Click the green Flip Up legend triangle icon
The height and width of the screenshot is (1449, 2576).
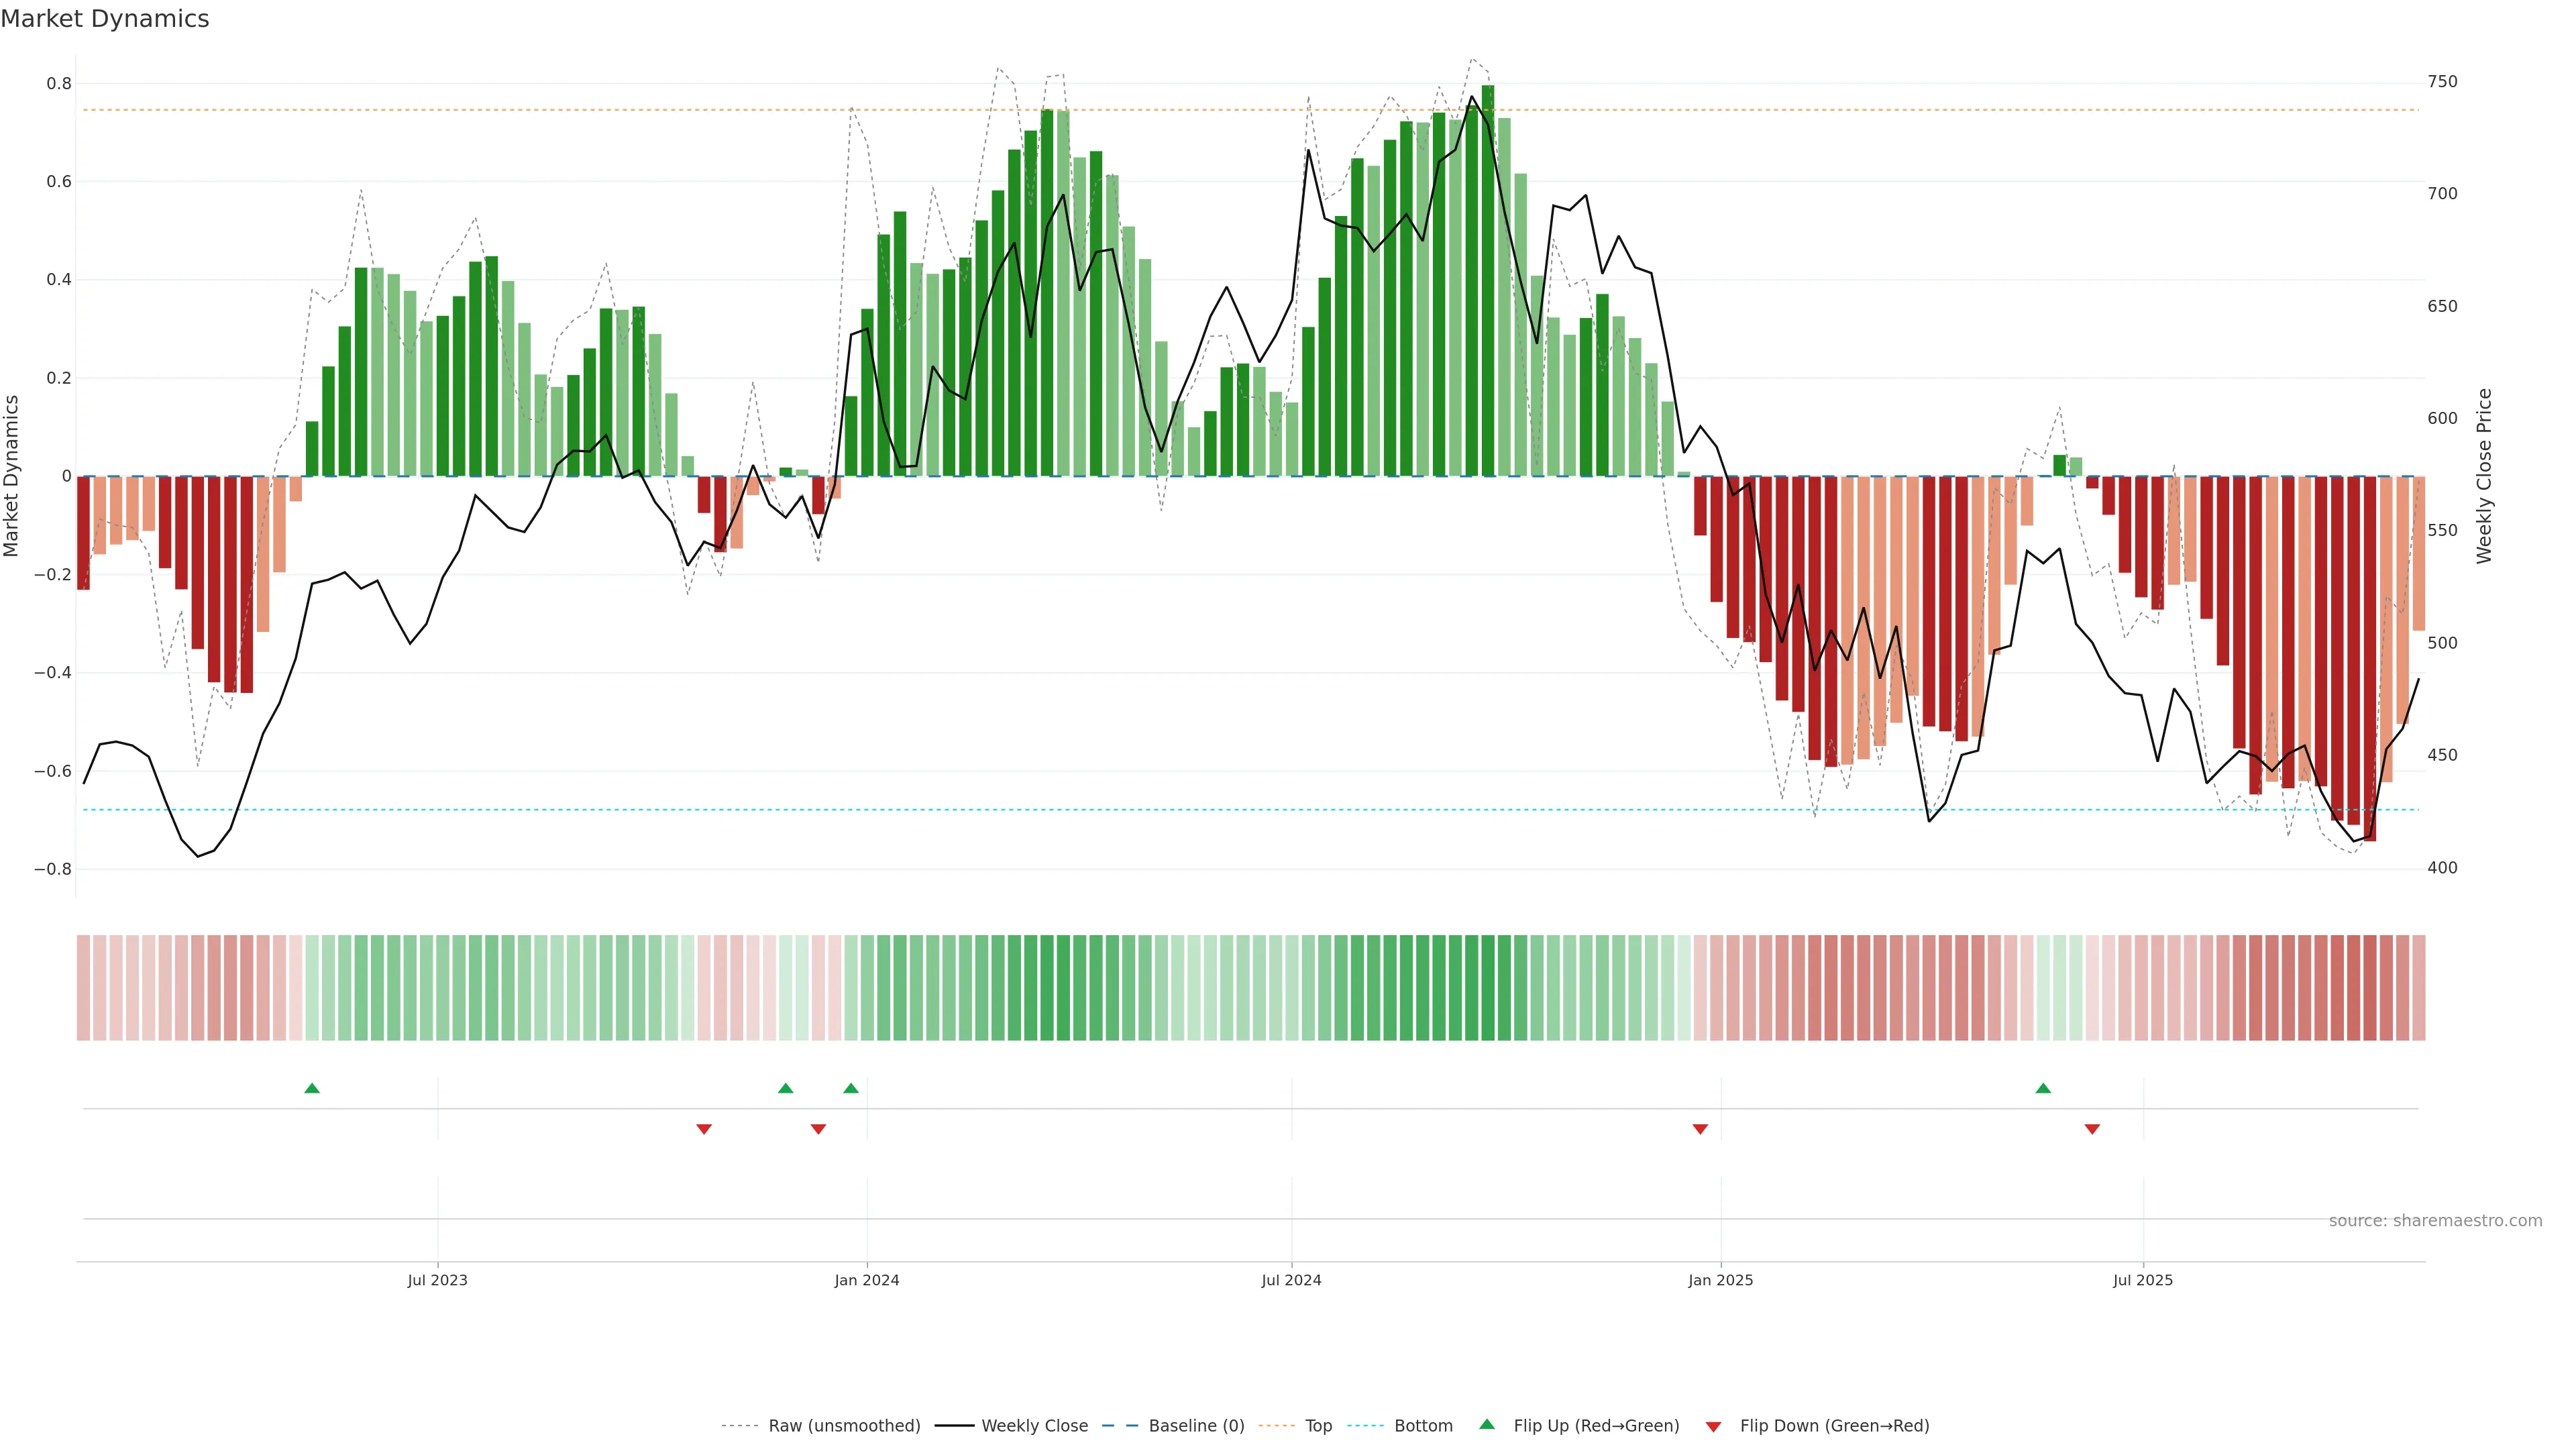click(1487, 1424)
